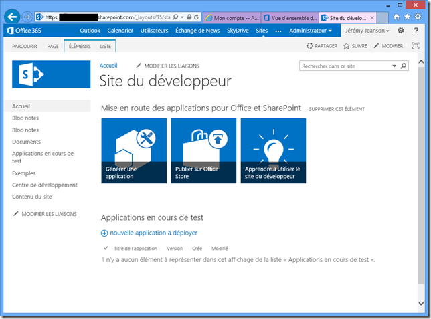The height and width of the screenshot is (319, 431).
Task: Open Sites in the top navigation
Action: 262,31
